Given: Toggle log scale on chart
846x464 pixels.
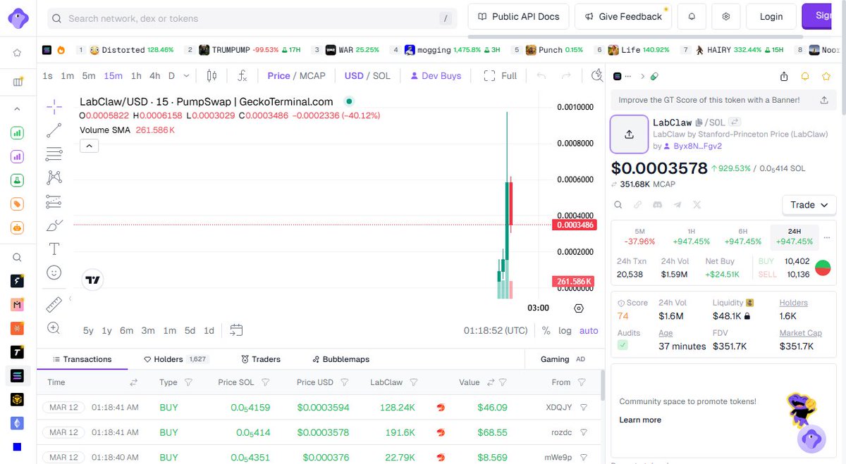Looking at the screenshot, I should pos(565,330).
